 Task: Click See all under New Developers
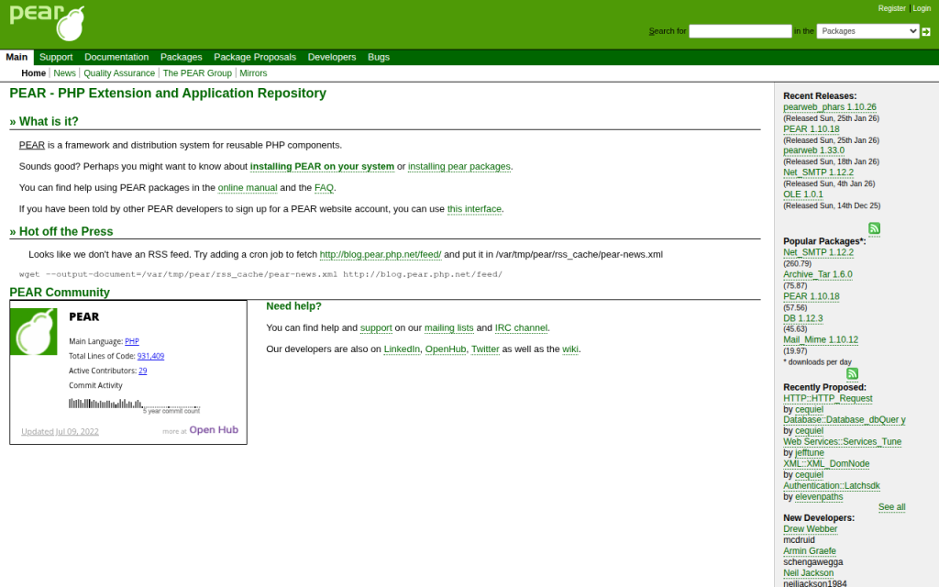point(891,506)
